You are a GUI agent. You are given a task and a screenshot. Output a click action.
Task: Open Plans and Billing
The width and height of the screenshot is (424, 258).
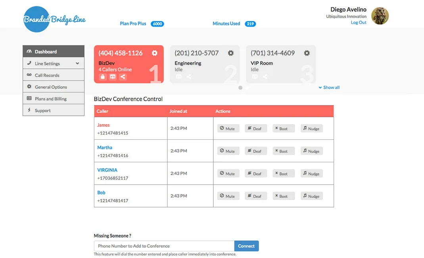[50, 98]
